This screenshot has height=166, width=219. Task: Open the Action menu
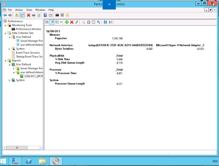pyautogui.click(x=19, y=10)
